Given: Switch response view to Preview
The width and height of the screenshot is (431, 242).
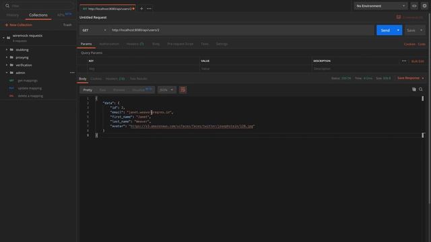Looking at the screenshot, I should (x=119, y=89).
